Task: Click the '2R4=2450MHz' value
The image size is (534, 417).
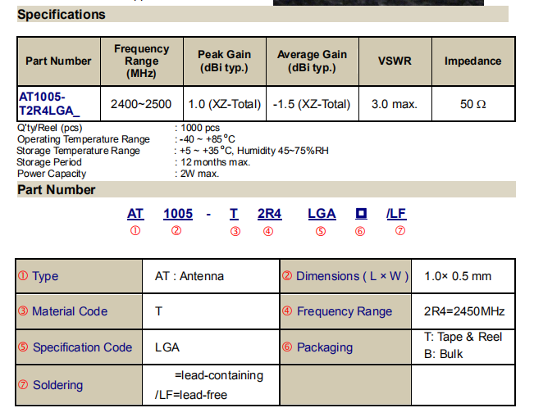Action: tap(464, 311)
